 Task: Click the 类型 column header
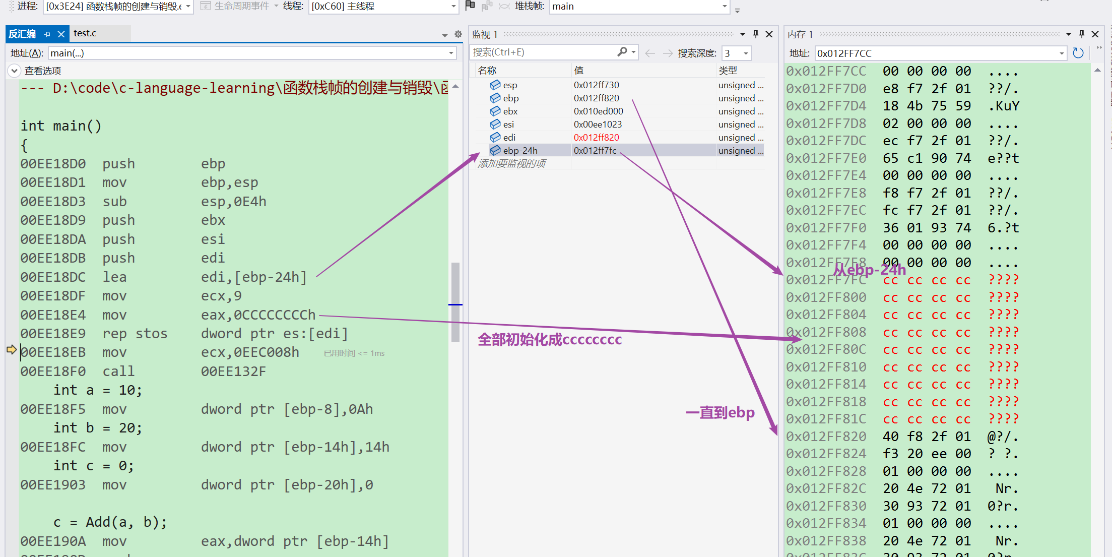(741, 70)
